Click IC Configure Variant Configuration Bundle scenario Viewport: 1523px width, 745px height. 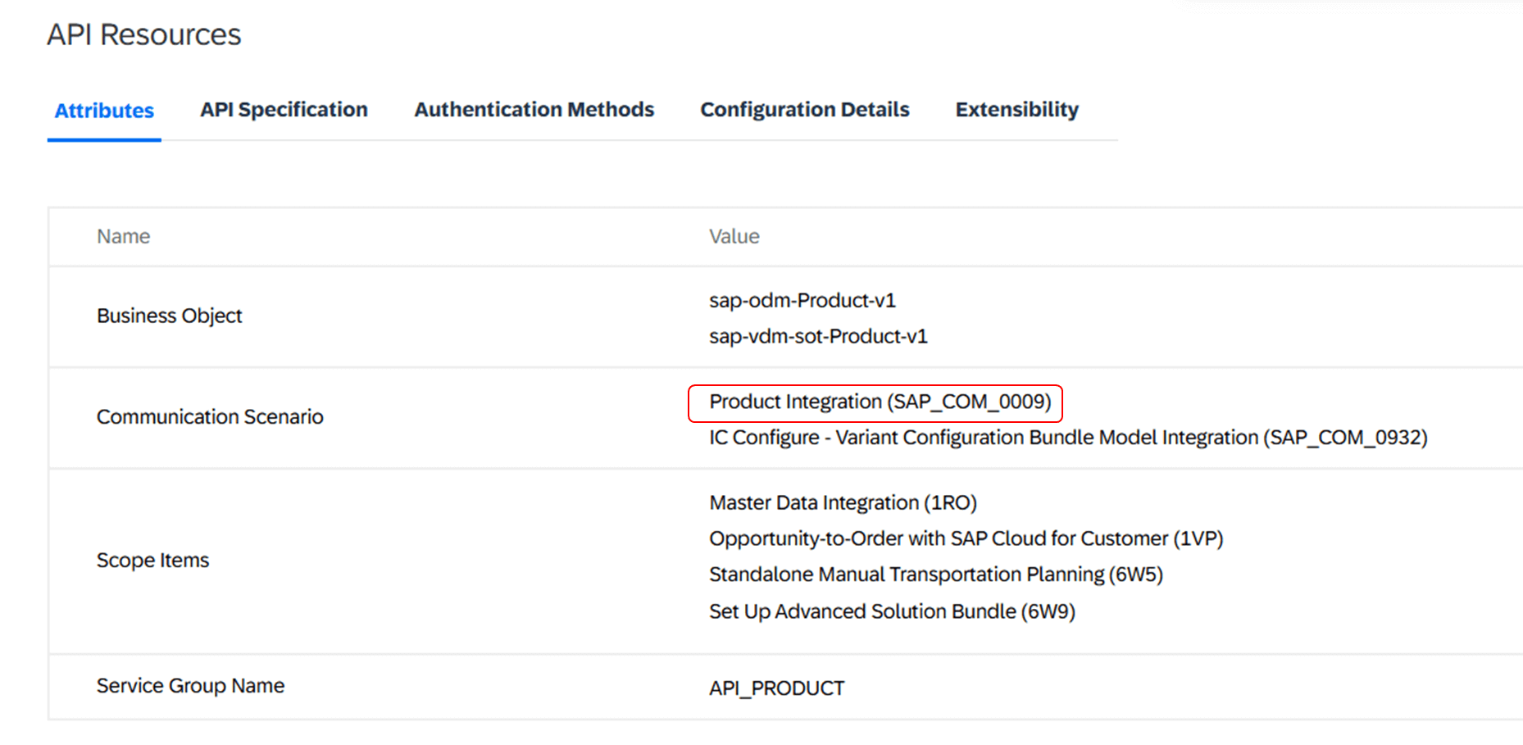[x=1067, y=438]
